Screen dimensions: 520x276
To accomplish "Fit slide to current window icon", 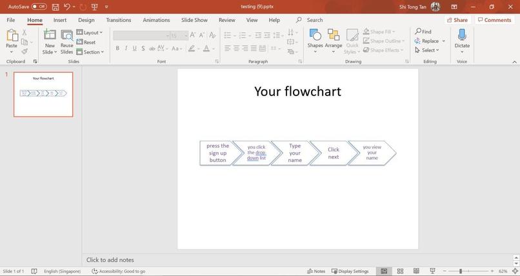I will pyautogui.click(x=515, y=271).
